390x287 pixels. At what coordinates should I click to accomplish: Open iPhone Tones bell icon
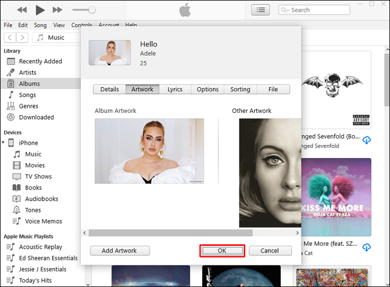click(17, 210)
